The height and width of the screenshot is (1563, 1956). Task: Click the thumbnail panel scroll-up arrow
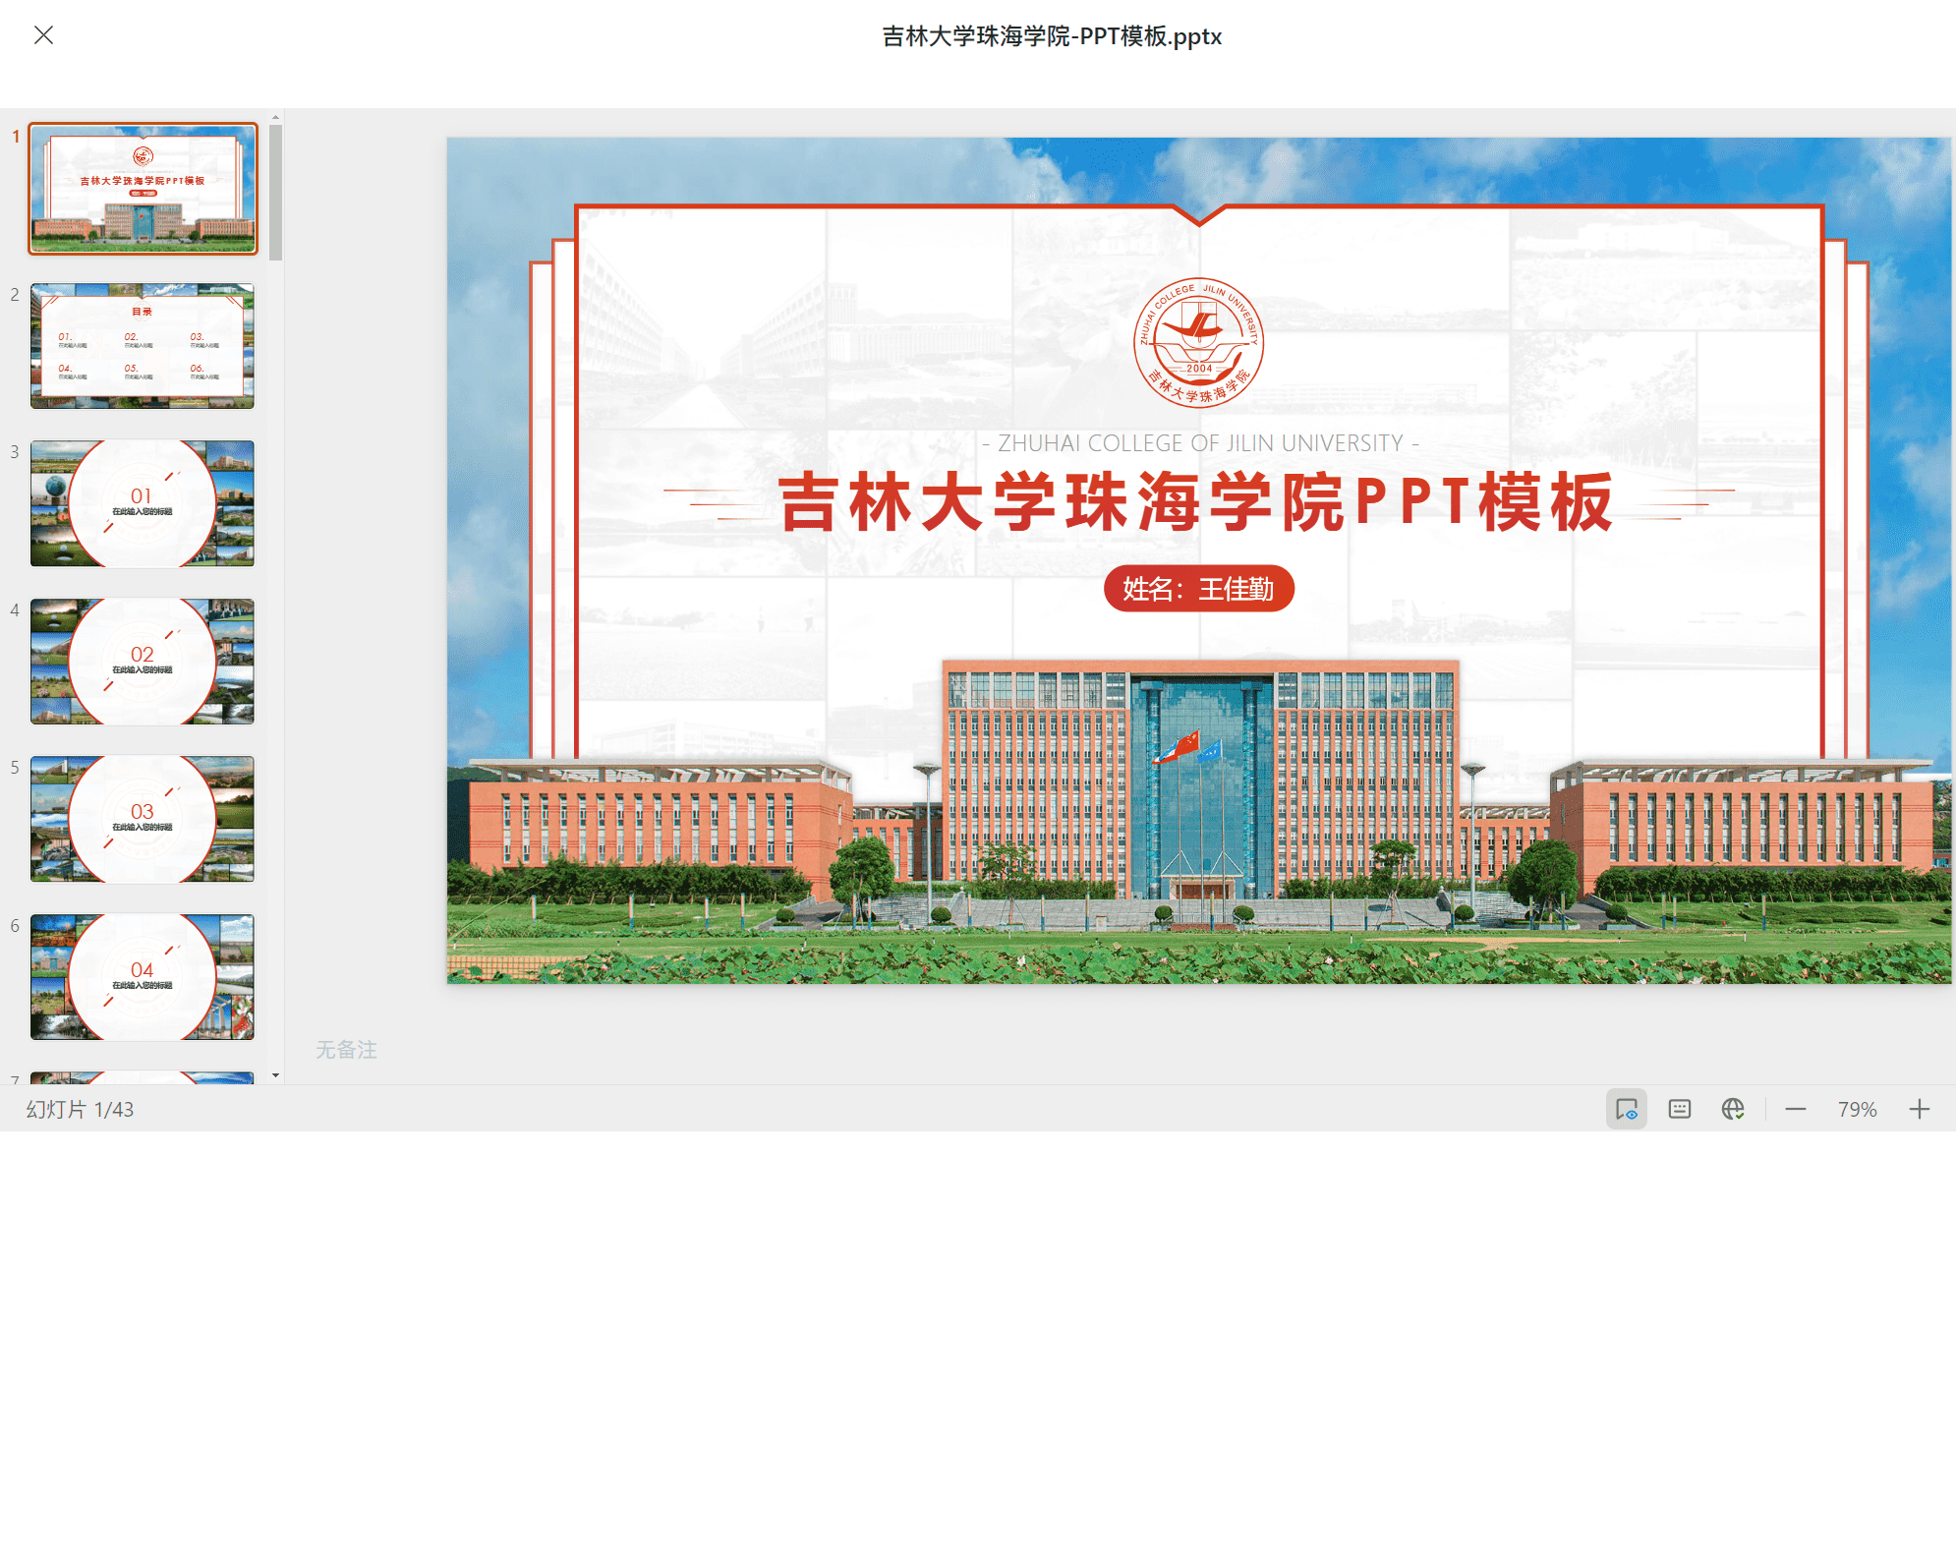click(x=276, y=117)
